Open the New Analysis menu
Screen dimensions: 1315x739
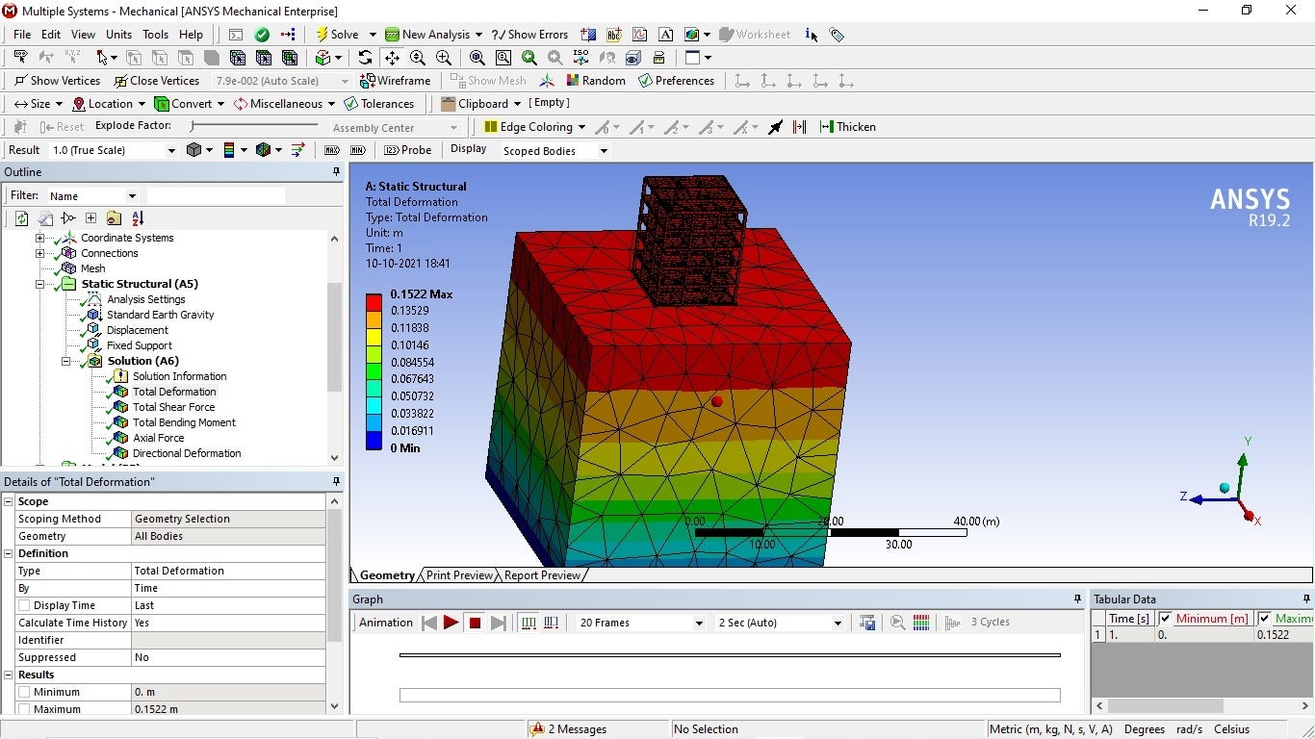(433, 35)
